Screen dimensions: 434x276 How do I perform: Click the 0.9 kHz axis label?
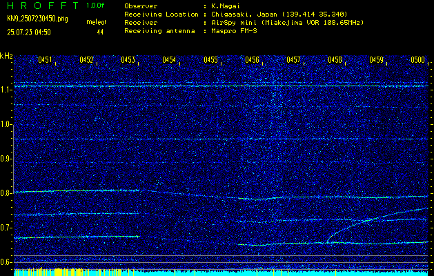6,159
